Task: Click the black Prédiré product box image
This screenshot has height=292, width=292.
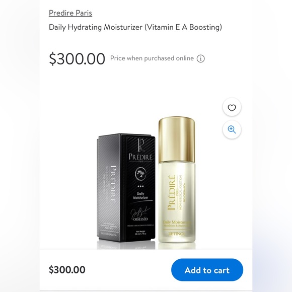Action: coord(126,188)
